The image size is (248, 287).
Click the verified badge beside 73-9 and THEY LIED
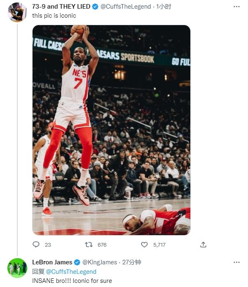click(96, 7)
